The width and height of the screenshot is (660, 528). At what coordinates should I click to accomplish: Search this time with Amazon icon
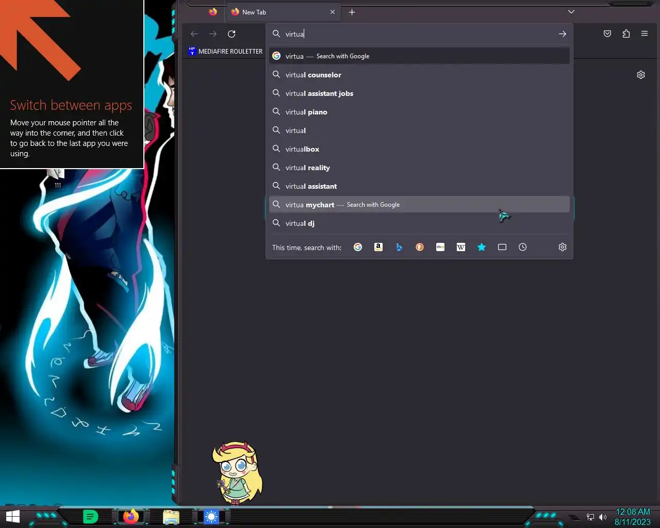pyautogui.click(x=378, y=247)
